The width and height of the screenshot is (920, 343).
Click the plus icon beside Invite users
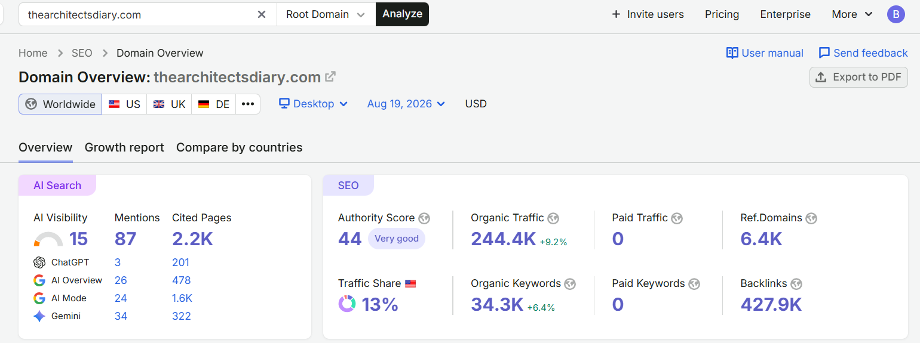[x=617, y=14]
